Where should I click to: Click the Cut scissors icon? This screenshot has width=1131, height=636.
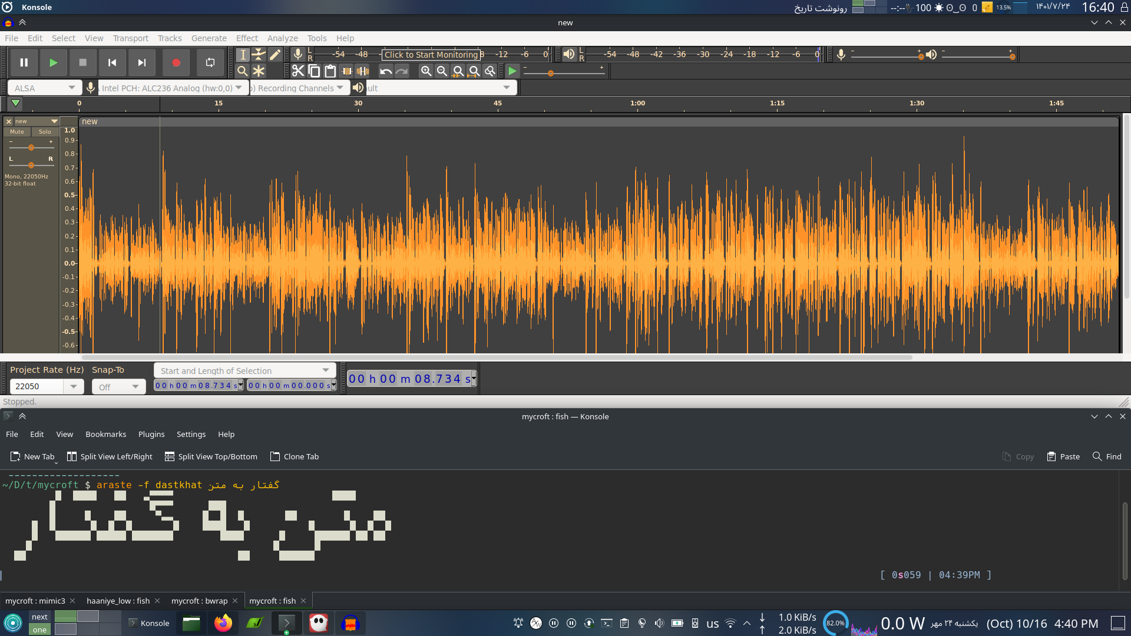click(x=298, y=71)
